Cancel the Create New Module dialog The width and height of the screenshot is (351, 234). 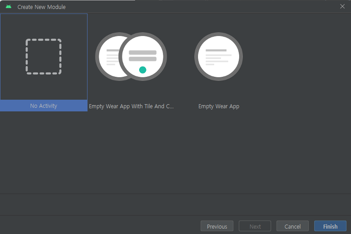[x=293, y=226]
